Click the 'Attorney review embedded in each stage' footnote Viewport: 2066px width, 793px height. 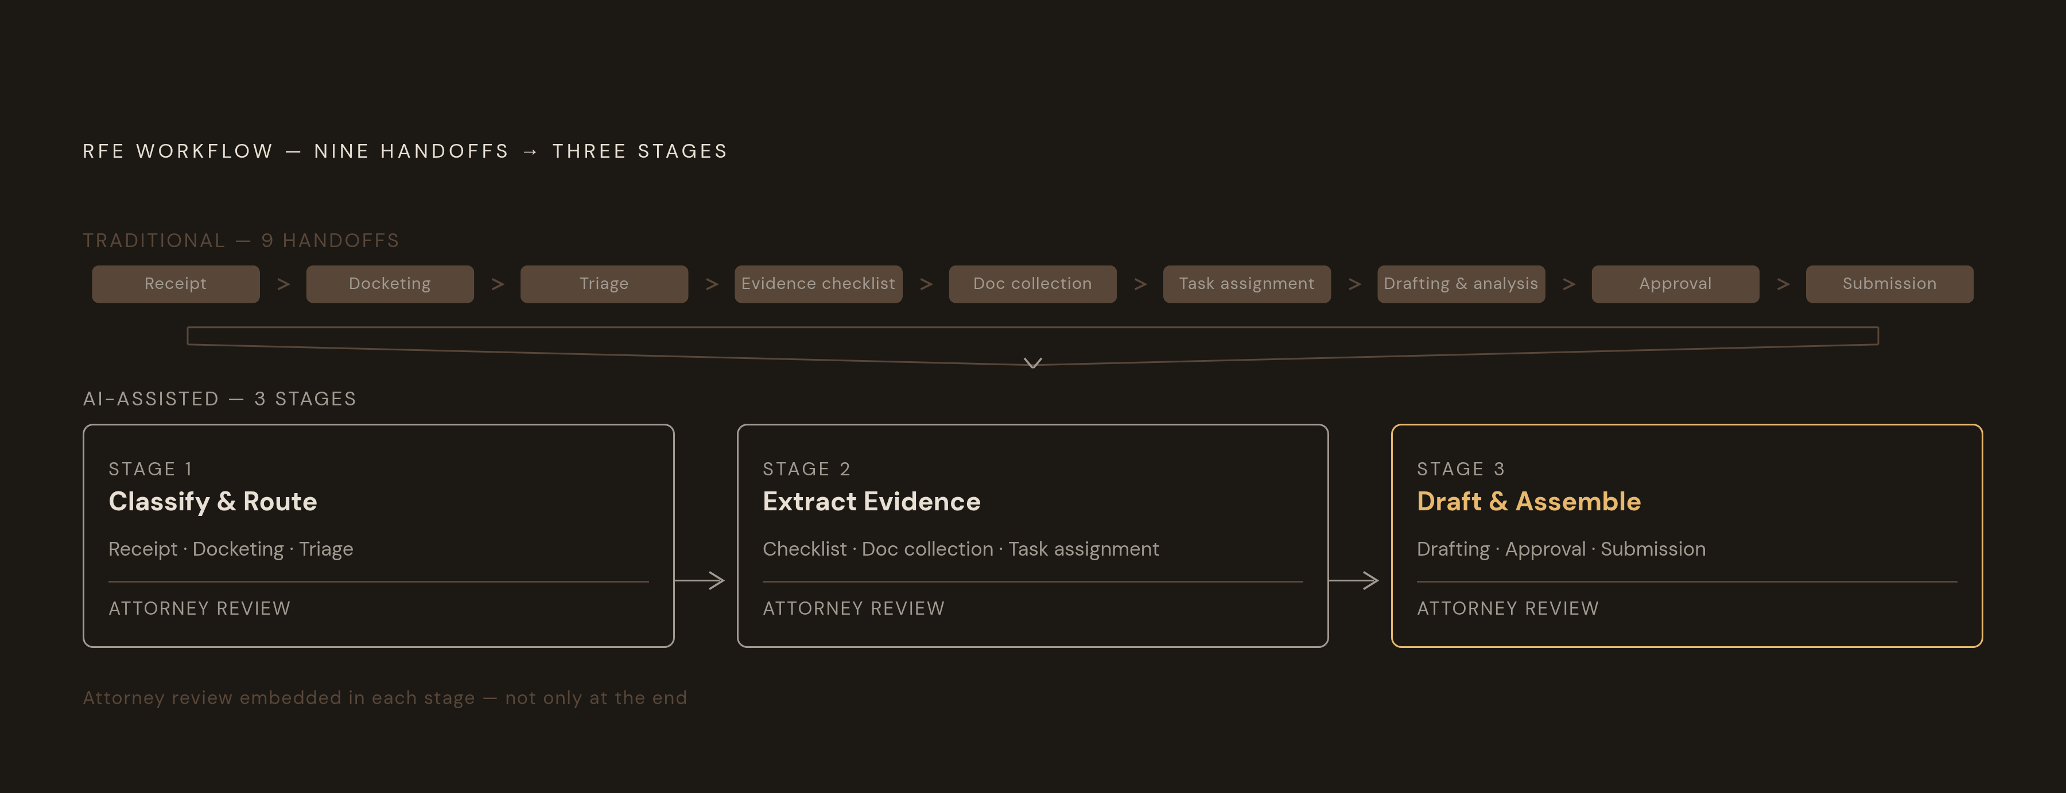[385, 698]
